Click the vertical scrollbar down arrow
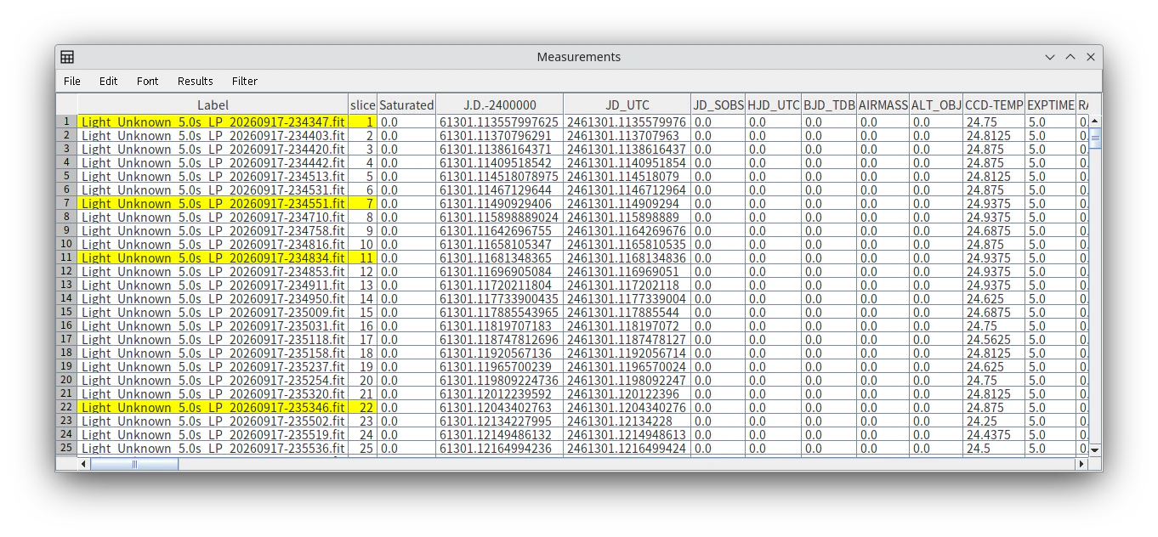The width and height of the screenshot is (1158, 537). [x=1095, y=449]
